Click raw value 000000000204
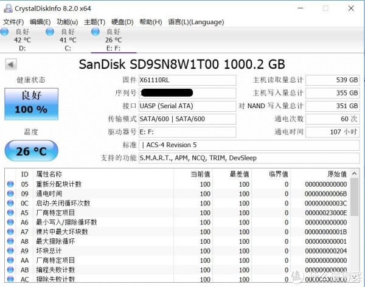365x287 pixels. coord(326,251)
